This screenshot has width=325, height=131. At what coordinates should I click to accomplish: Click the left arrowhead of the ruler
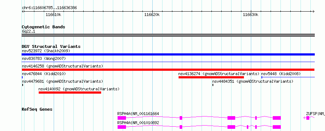coord(23,11)
